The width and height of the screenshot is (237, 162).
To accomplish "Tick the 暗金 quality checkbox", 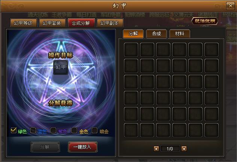I will click(x=94, y=131).
